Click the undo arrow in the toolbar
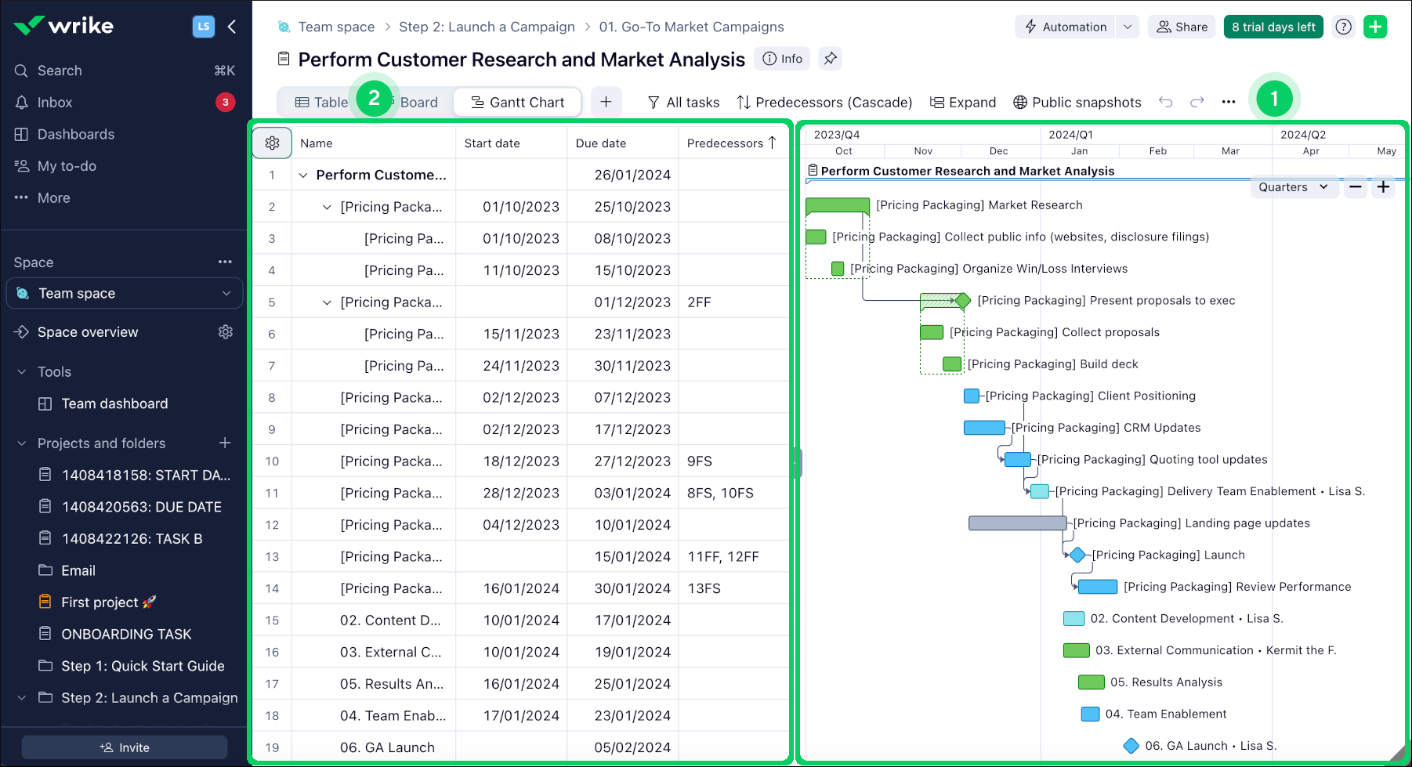Screen dimensions: 1412x767 (x=1166, y=103)
